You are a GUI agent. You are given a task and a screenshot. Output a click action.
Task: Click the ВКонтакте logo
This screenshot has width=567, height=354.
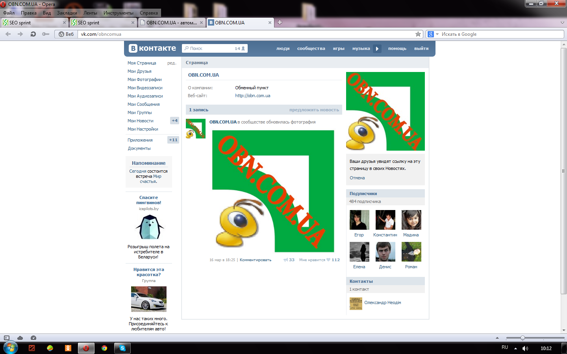(153, 48)
